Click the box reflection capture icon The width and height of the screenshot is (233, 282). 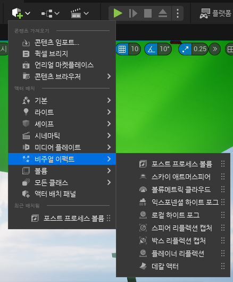click(x=143, y=240)
